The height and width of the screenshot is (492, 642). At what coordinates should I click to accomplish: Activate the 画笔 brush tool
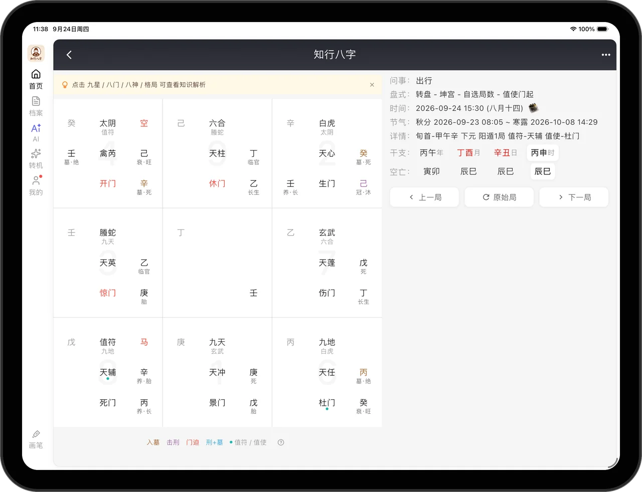[36, 439]
